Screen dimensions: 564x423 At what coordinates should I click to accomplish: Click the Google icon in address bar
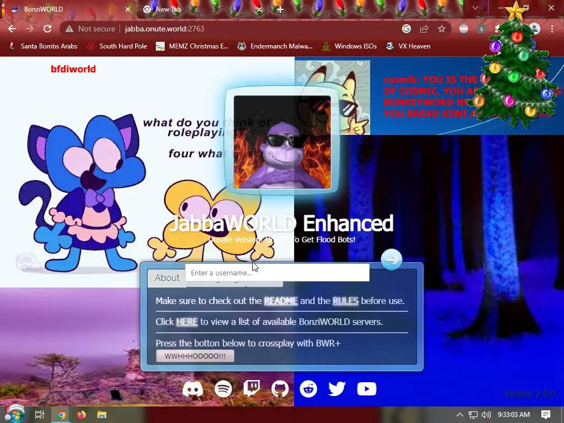pyautogui.click(x=406, y=29)
